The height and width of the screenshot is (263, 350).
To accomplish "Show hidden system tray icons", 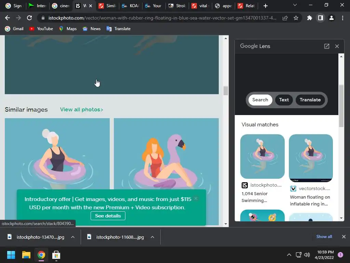I will (x=289, y=255).
